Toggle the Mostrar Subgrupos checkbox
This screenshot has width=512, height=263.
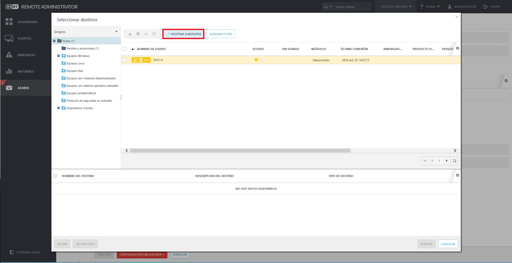(x=168, y=34)
